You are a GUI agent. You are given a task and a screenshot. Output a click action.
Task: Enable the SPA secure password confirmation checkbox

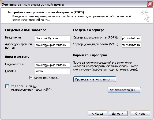pyautogui.click(x=7, y=86)
